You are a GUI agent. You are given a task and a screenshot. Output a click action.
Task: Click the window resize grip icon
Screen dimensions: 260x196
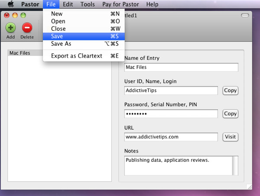tap(250, 187)
